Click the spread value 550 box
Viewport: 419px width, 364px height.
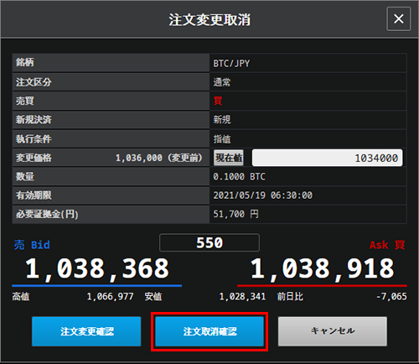(x=209, y=242)
